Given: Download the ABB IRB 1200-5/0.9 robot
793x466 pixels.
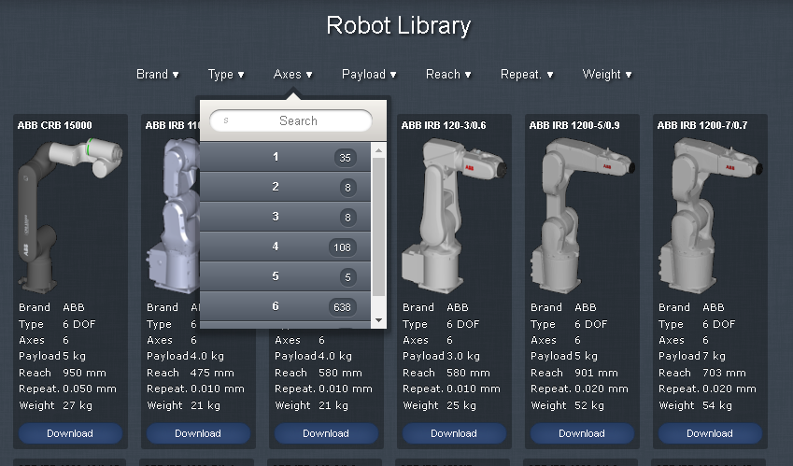Looking at the screenshot, I should tap(582, 433).
